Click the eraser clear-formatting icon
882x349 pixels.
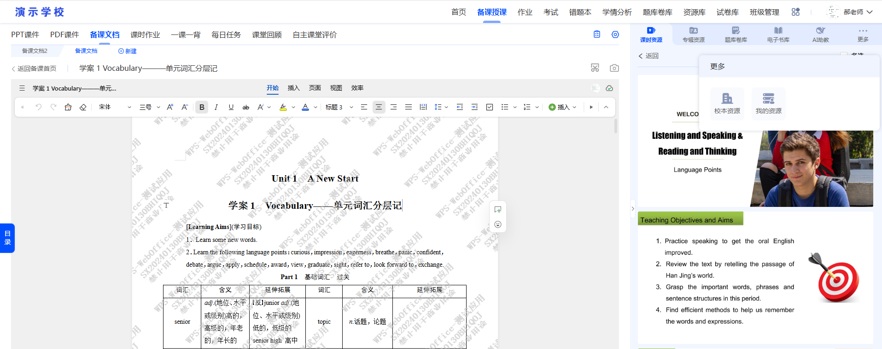83,107
